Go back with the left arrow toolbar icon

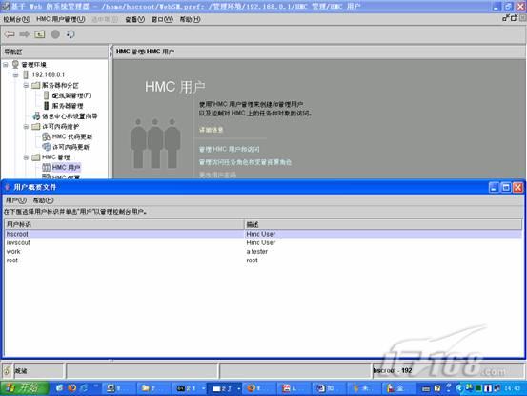point(10,34)
